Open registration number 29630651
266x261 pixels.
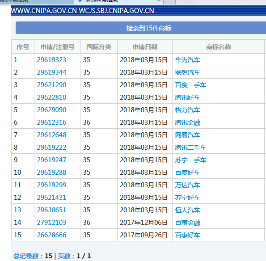(51, 210)
